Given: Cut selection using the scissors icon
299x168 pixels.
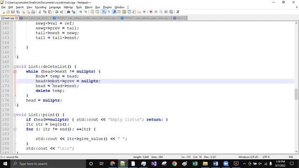Looking at the screenshot, I should coord(40,12).
